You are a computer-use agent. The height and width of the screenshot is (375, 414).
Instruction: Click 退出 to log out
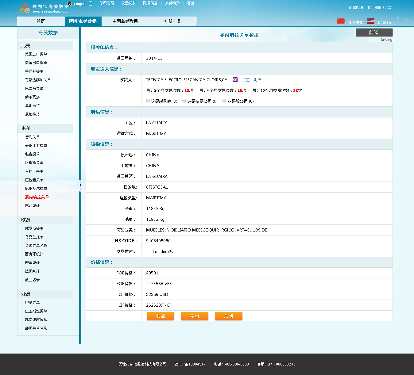[x=190, y=3]
